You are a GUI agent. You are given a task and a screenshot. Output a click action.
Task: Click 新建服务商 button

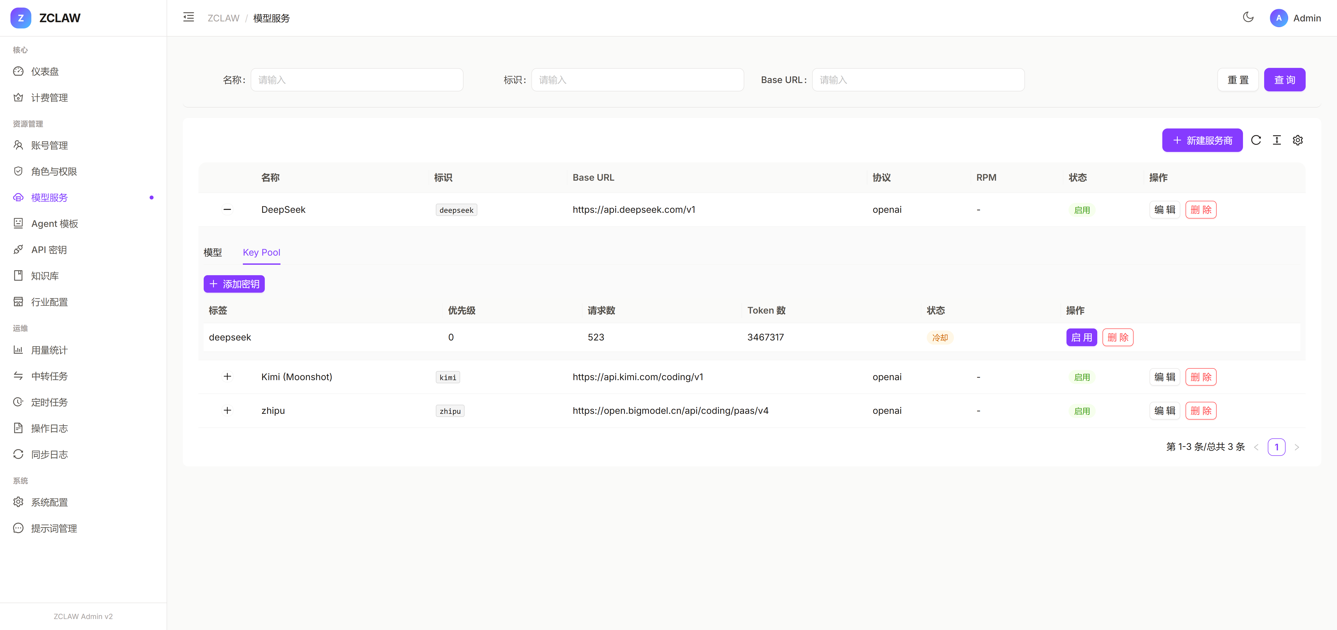1201,140
